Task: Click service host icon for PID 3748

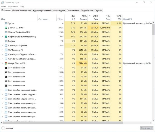Action: pyautogui.click(x=6, y=108)
